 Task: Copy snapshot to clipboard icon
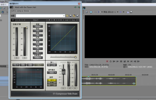pyautogui.click(x=127, y=12)
